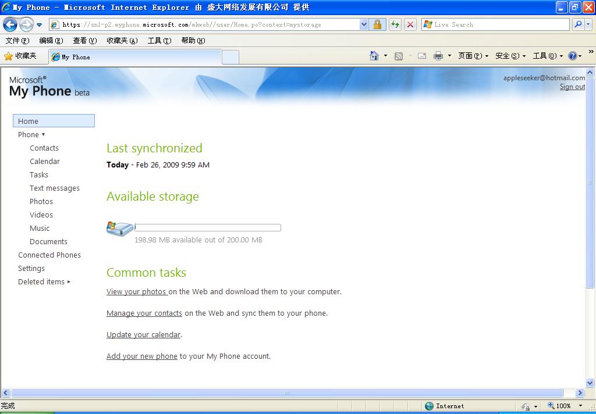Open Tasks in the sidebar

click(x=39, y=174)
